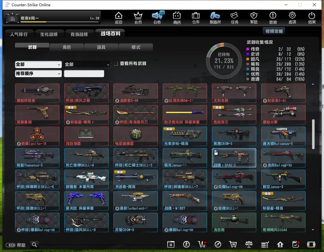Image resolution: width=324 pixels, height=252 pixels.
Task: Open the shopping cart with M icon
Action: coord(233,245)
